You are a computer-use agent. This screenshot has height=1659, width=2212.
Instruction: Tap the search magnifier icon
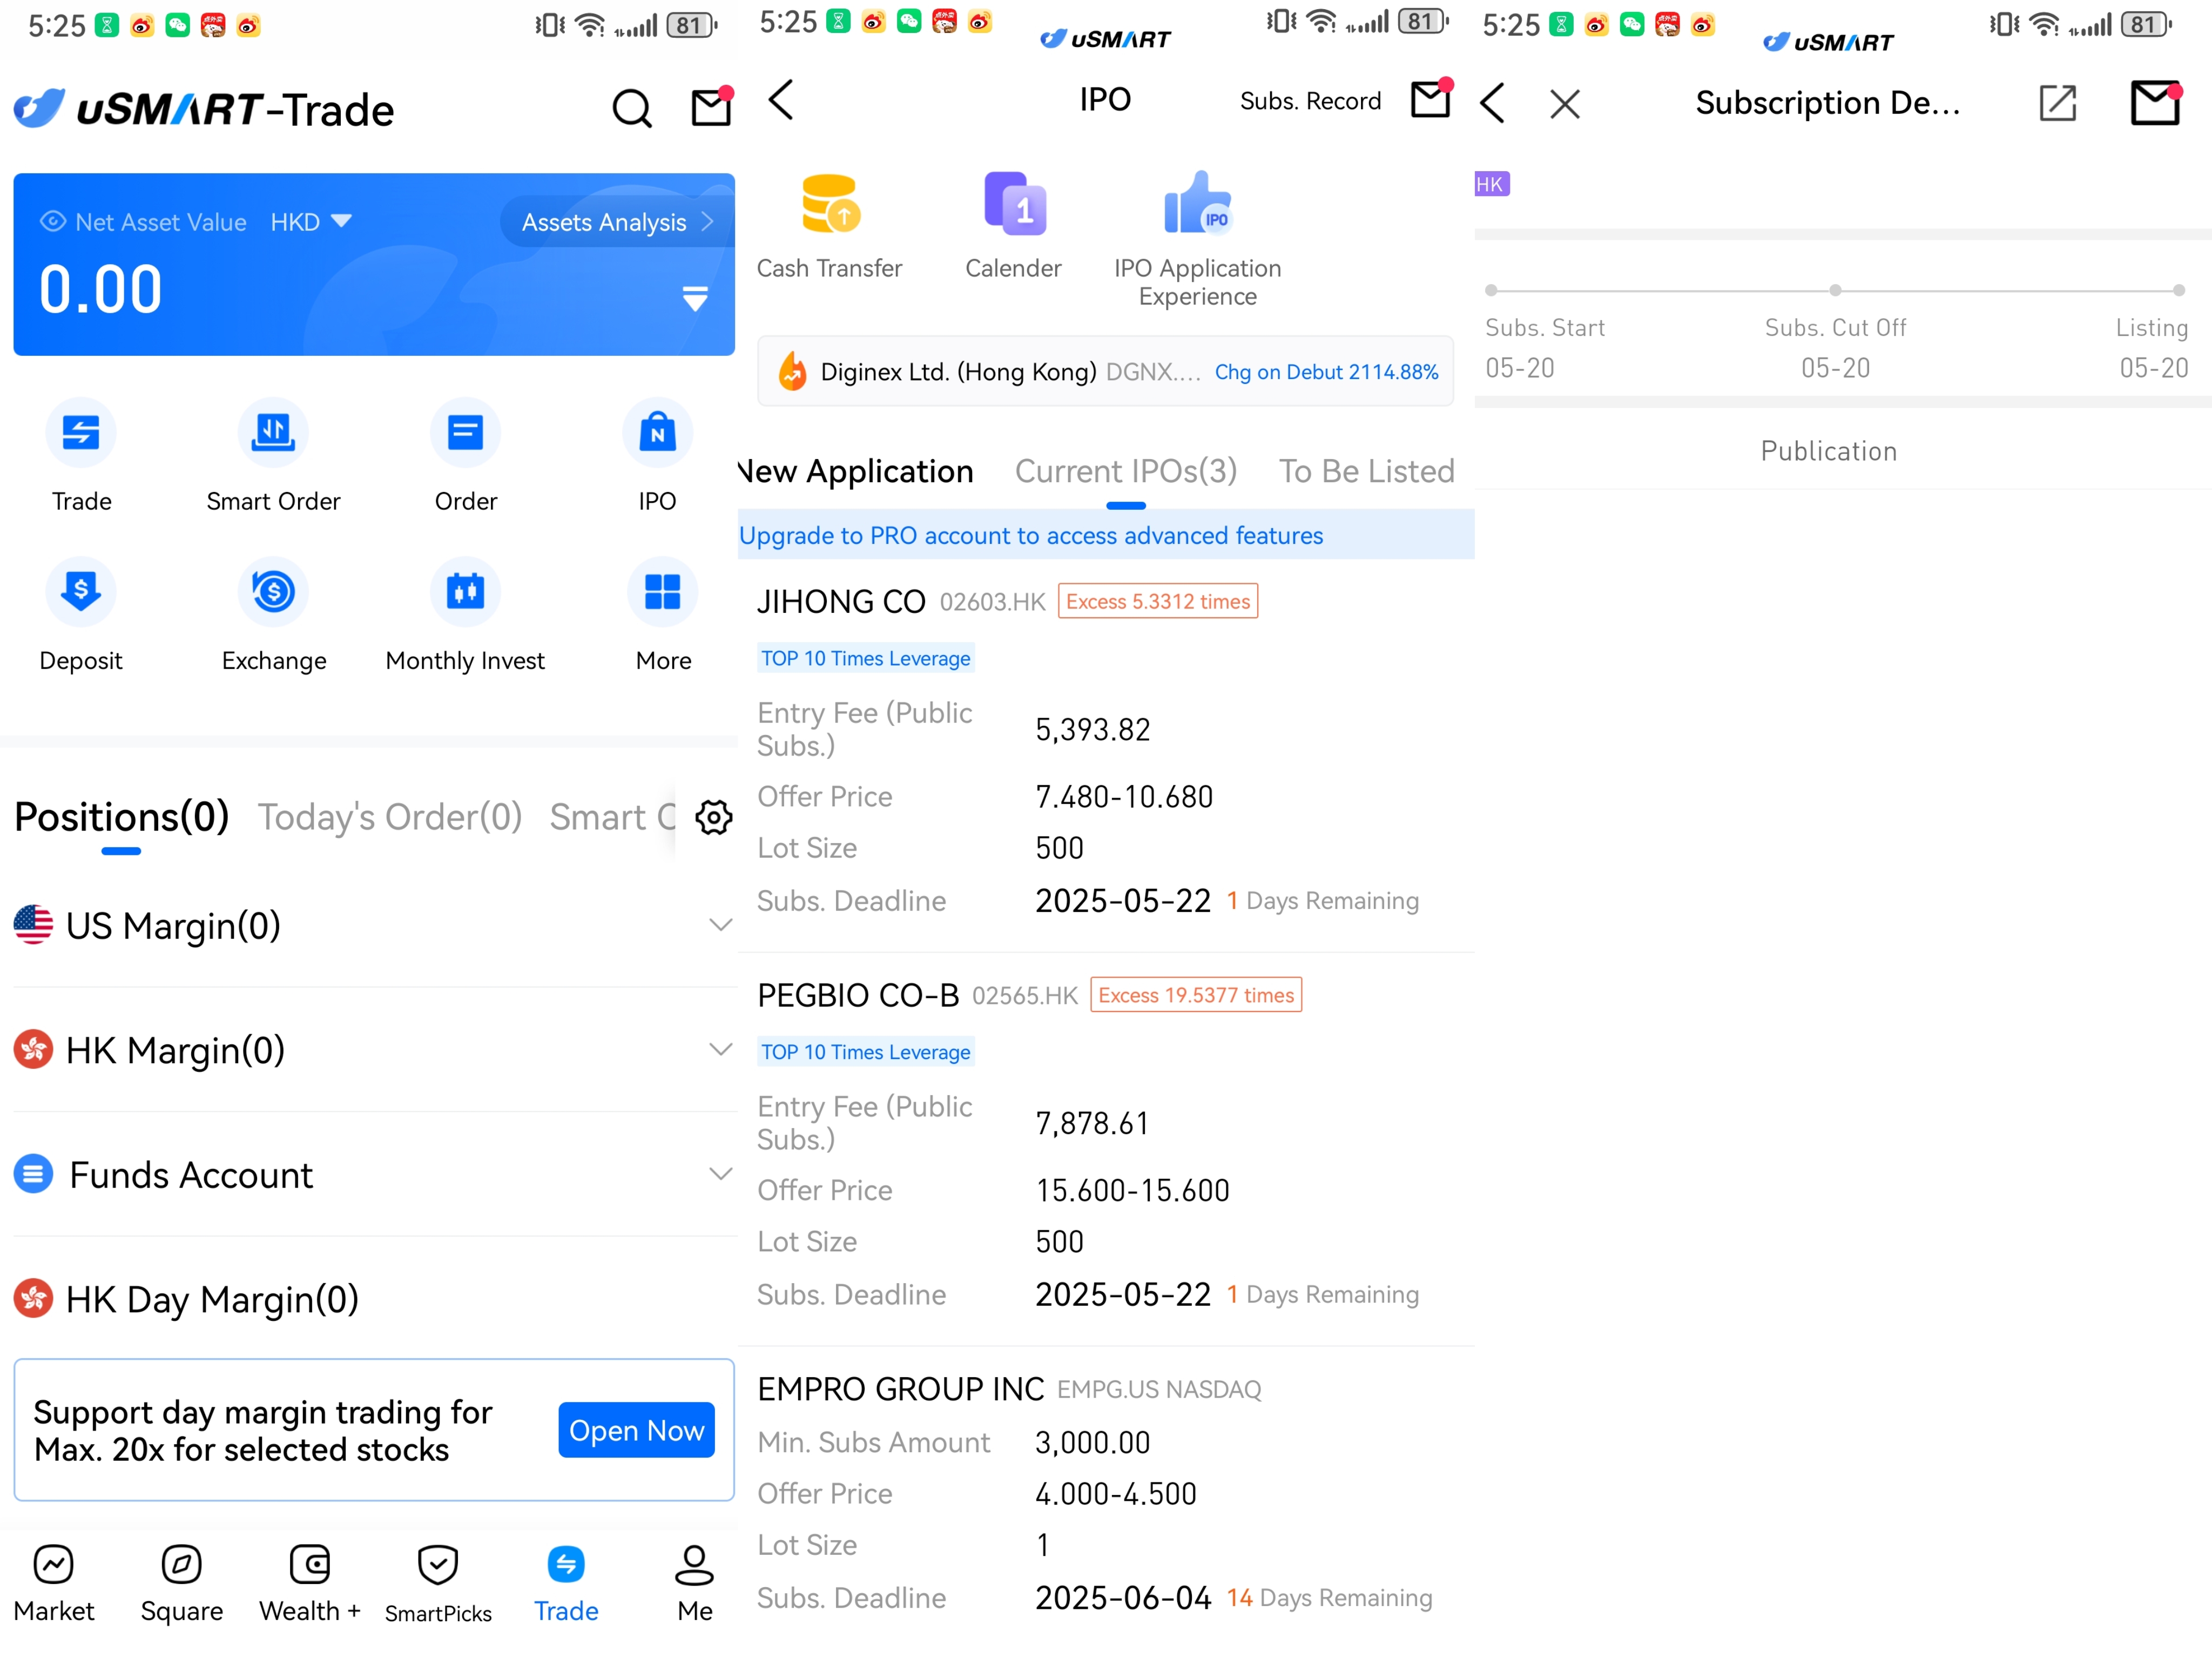[631, 108]
